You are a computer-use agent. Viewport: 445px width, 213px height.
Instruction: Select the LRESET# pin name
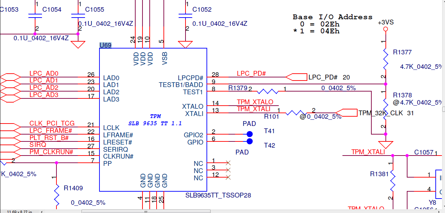[118, 142]
